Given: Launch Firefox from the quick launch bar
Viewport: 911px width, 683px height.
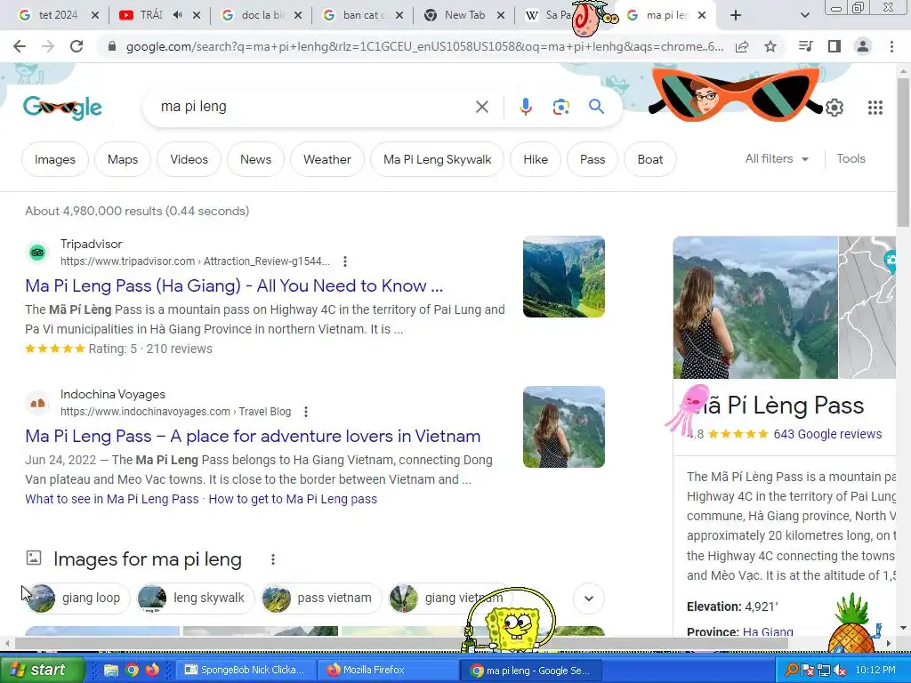Looking at the screenshot, I should 152,670.
